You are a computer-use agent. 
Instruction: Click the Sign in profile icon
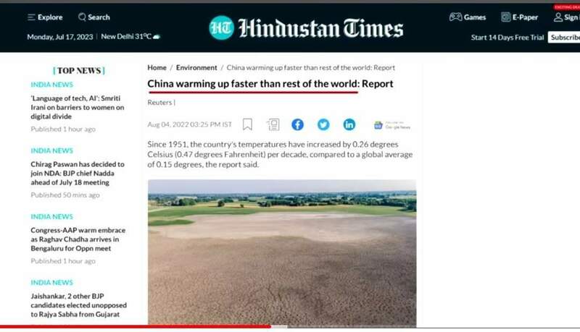tap(558, 17)
